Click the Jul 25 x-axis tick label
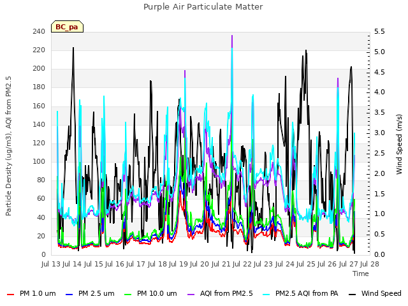Screen dimensions: 408x306 306,264
